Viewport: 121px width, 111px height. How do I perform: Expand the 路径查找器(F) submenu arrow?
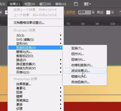[x=61, y=64]
